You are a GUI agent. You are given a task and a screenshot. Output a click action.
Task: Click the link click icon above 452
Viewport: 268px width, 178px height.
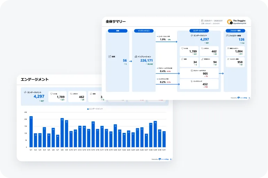(191, 81)
